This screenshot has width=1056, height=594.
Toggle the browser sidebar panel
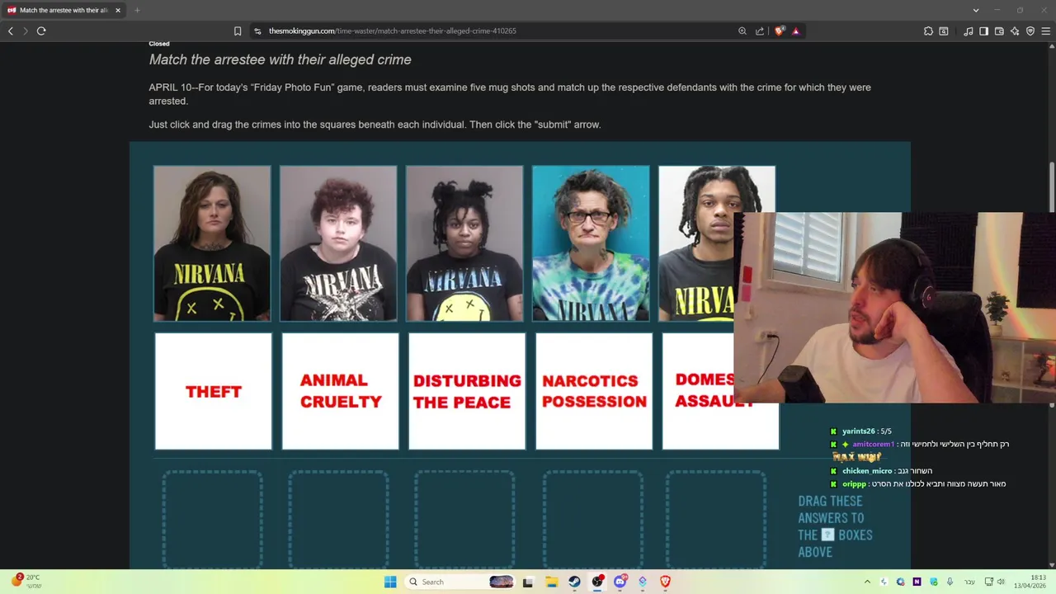(x=983, y=31)
